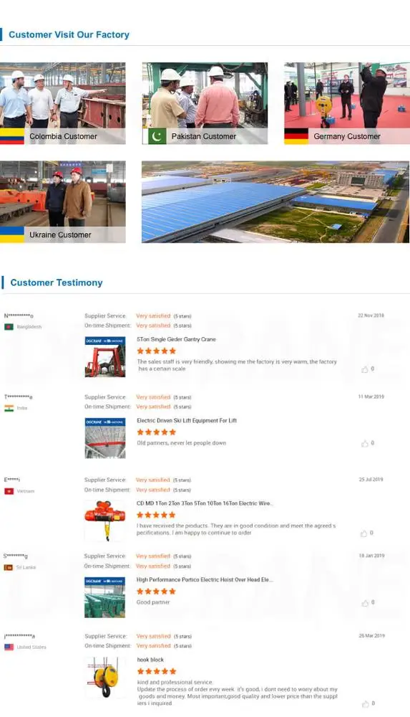
Task: Click the United States flag icon
Action: [x=9, y=647]
